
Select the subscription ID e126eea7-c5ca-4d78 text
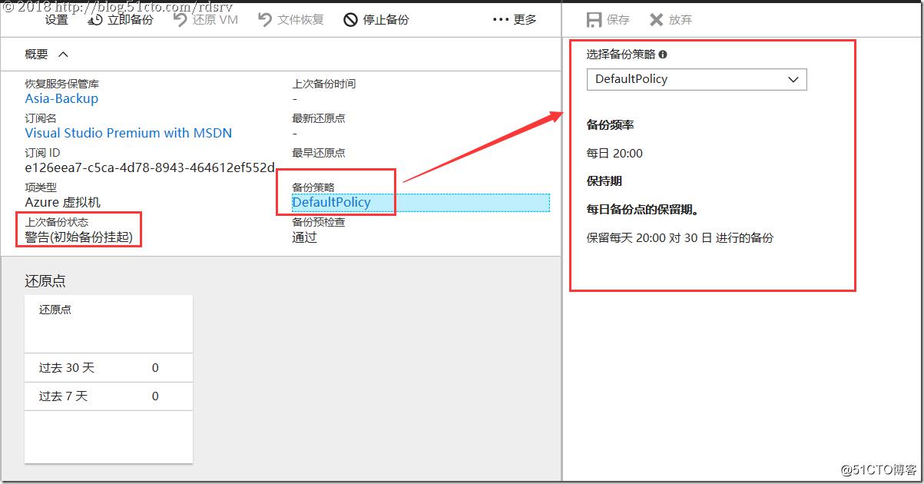[149, 167]
